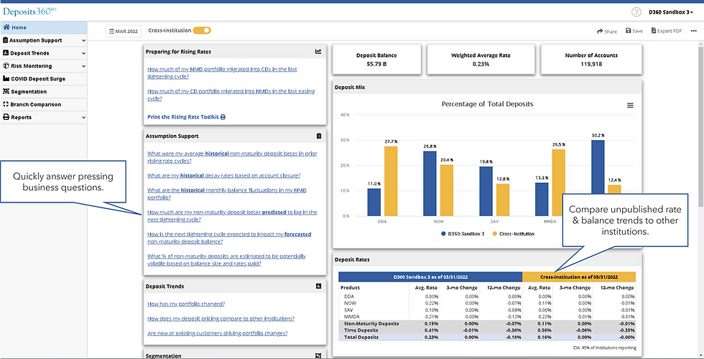704x359 pixels.
Task: Click Time Deposits row in rates table
Action: click(487, 330)
